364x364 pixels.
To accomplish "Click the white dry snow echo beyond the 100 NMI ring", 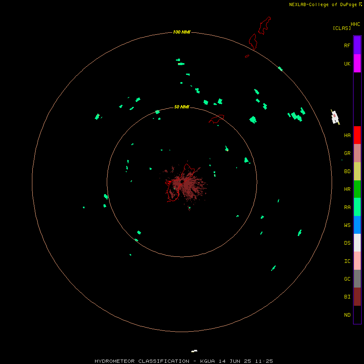I will point(335,117).
